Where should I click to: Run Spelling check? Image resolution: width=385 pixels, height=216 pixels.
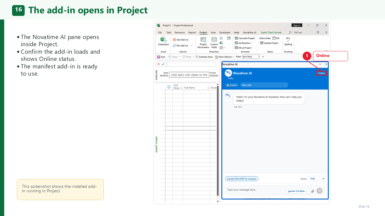pos(288,41)
